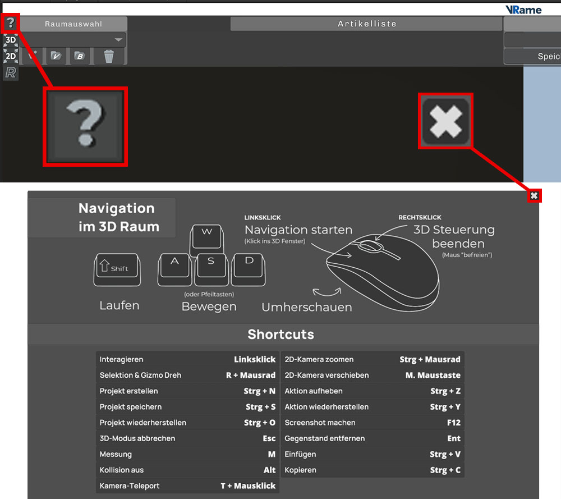Click the 'Navigation starten' text

click(298, 230)
